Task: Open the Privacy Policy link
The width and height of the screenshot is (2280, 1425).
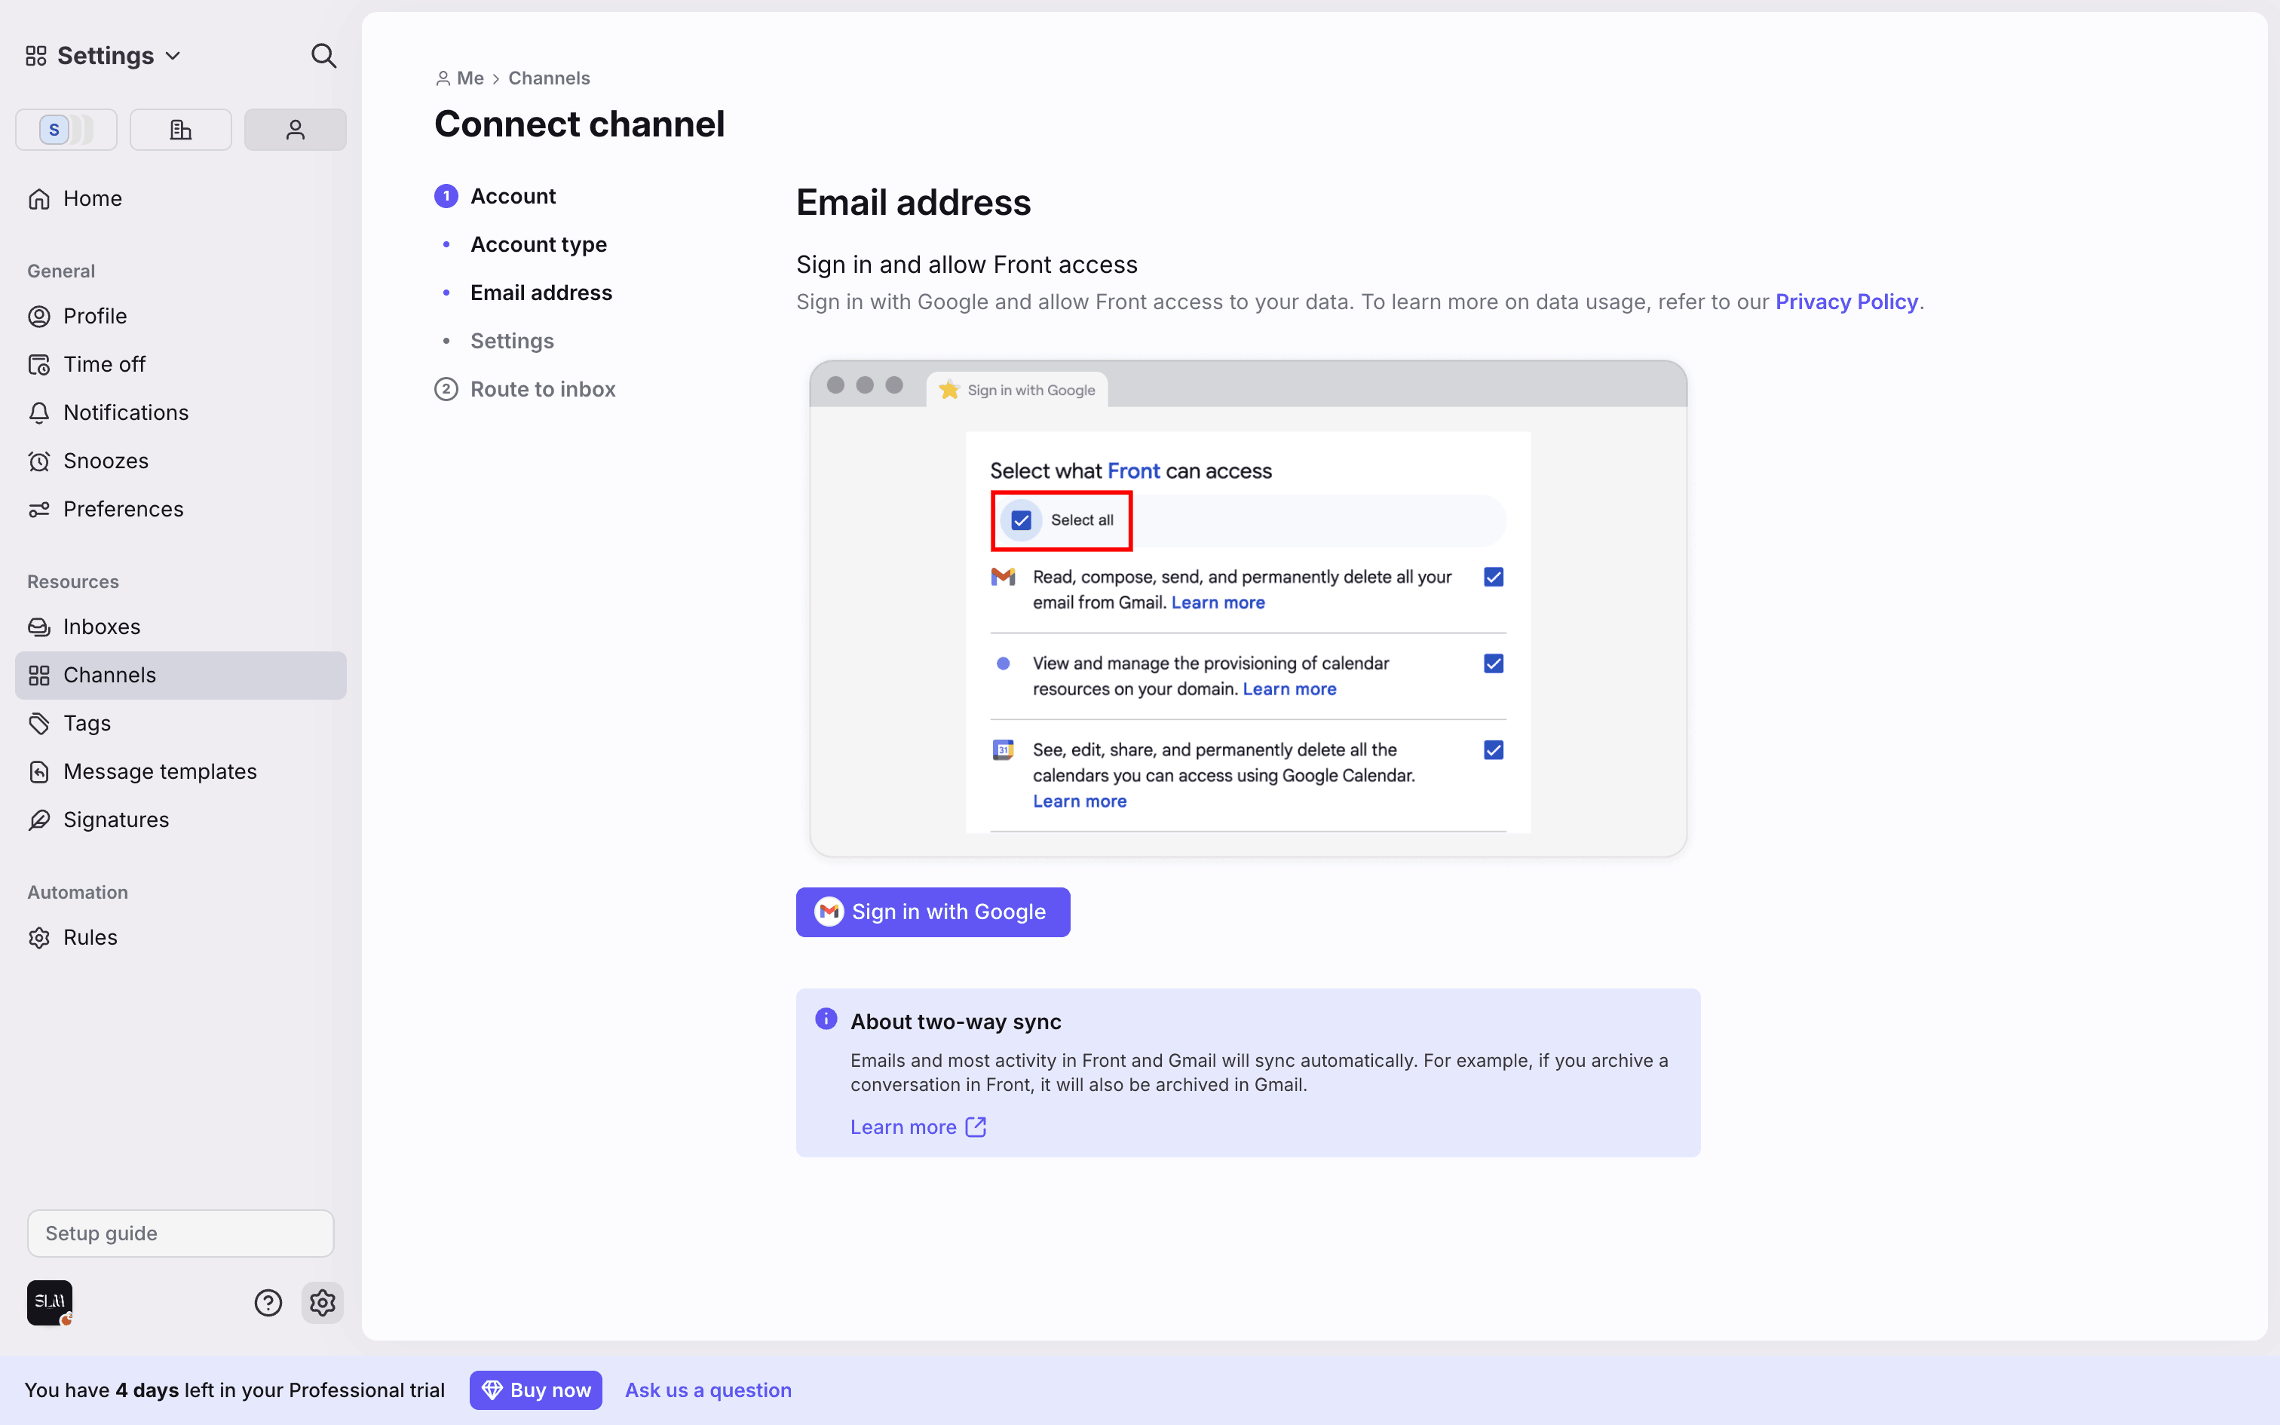Action: pos(1846,302)
